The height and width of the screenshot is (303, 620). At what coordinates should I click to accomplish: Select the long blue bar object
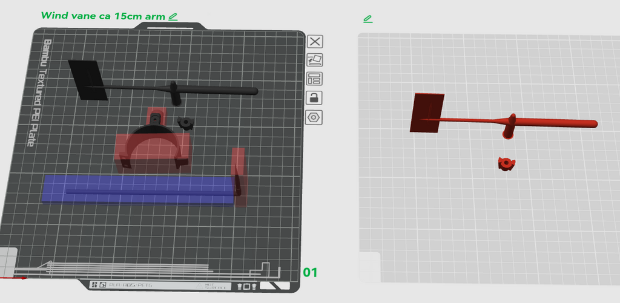(x=139, y=190)
